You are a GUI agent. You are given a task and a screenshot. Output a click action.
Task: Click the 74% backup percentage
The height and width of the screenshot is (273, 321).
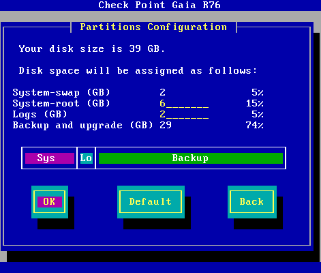coord(255,126)
